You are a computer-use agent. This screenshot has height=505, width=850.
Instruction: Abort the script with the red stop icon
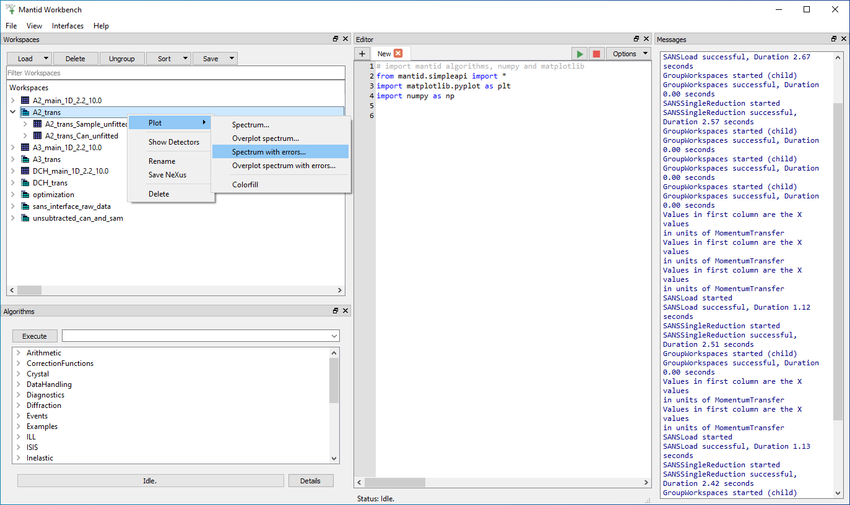point(596,54)
